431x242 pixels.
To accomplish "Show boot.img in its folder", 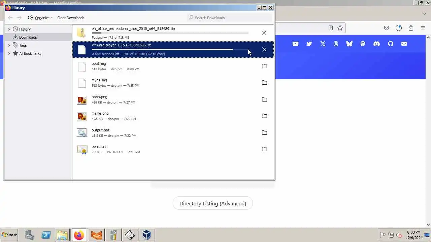I will tap(264, 66).
